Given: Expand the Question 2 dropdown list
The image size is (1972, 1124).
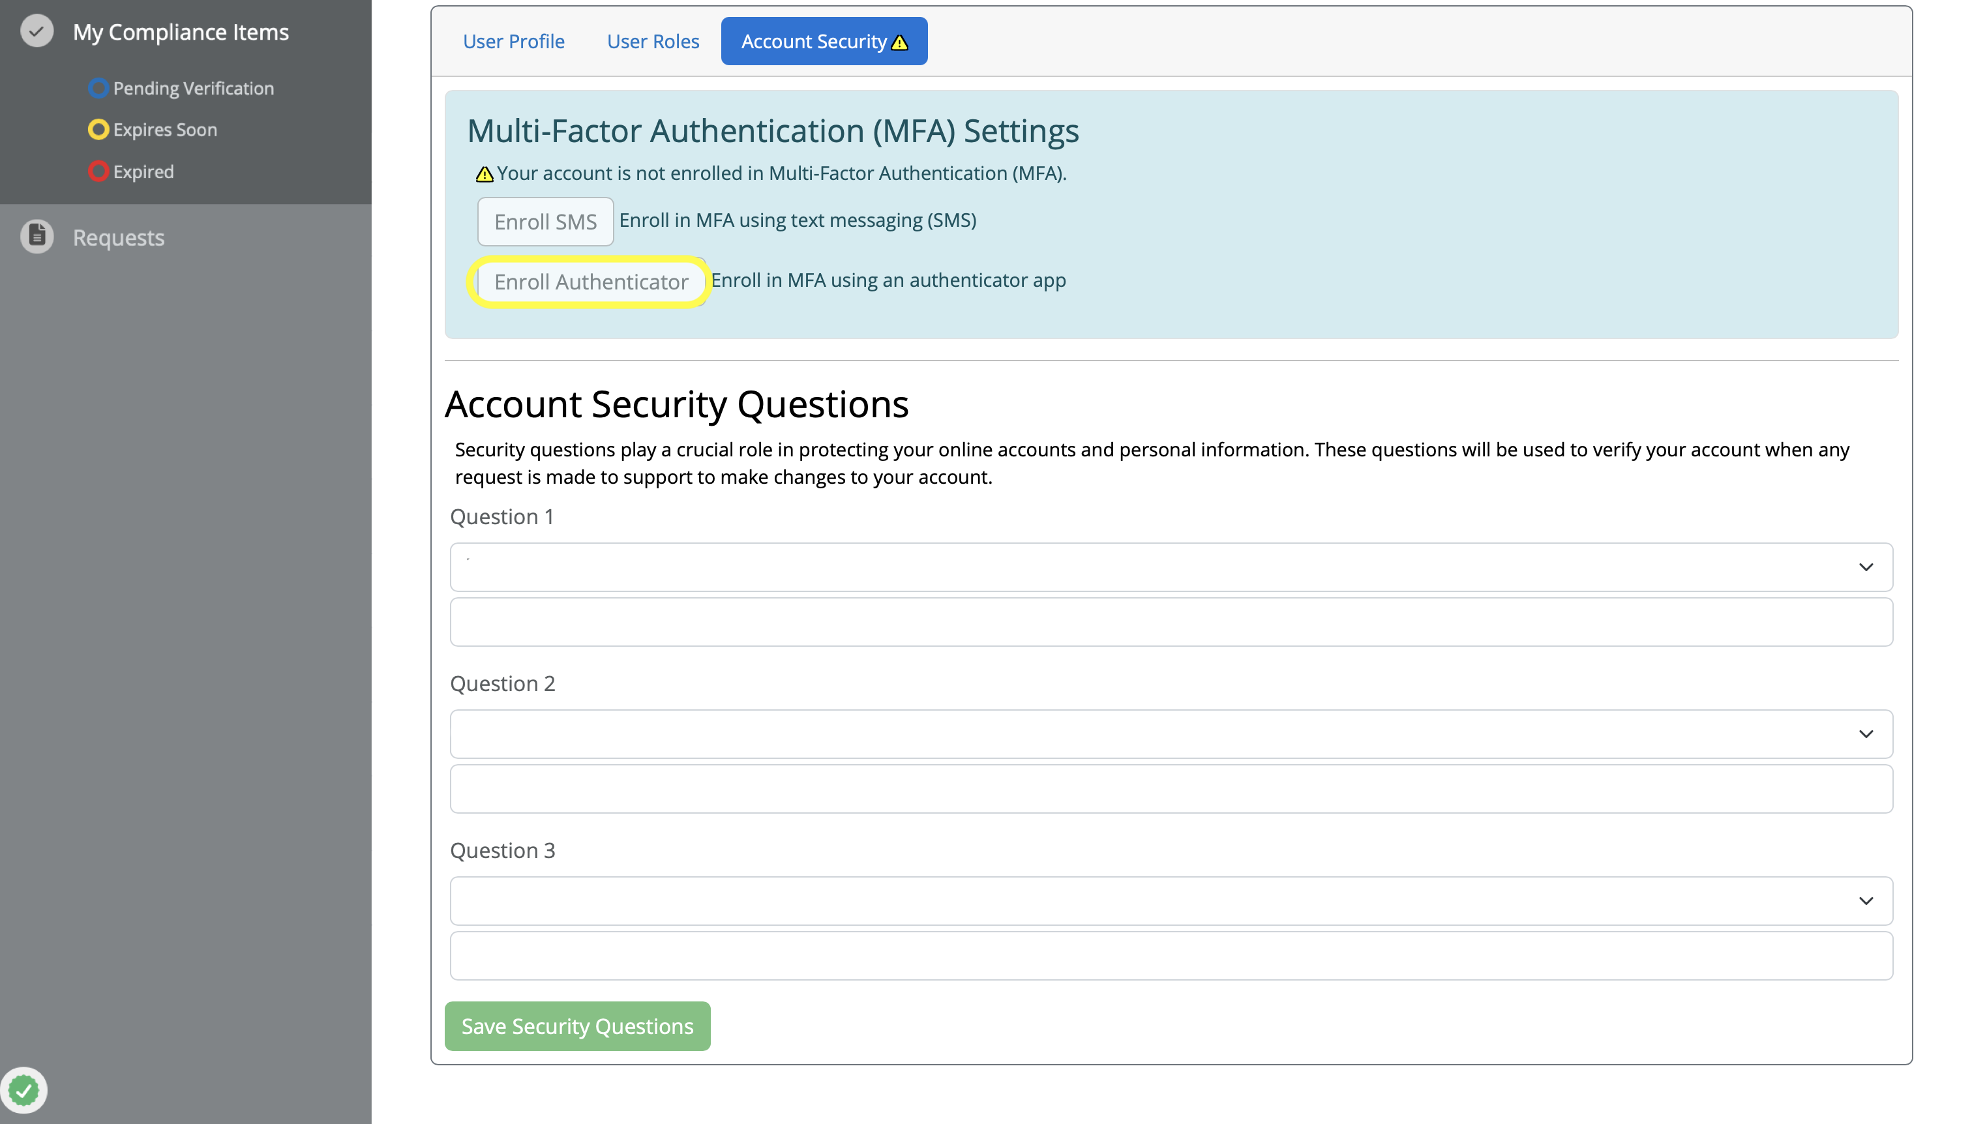Looking at the screenshot, I should click(1171, 733).
